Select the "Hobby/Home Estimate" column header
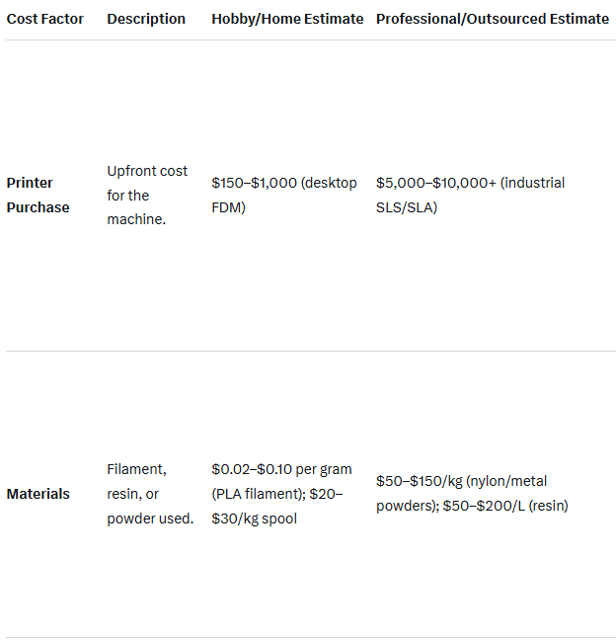 [287, 19]
